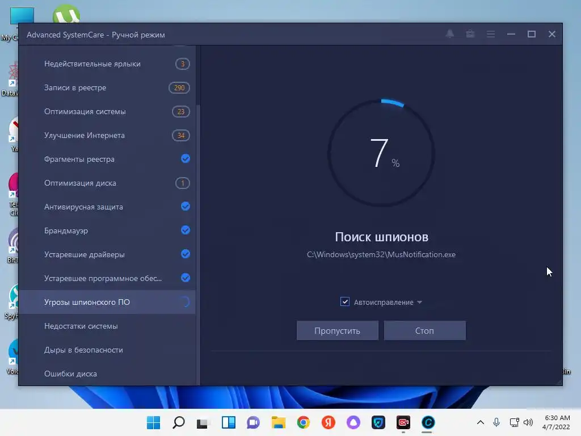Open the toolbox briefcase icon
This screenshot has width=581, height=436.
[470, 34]
